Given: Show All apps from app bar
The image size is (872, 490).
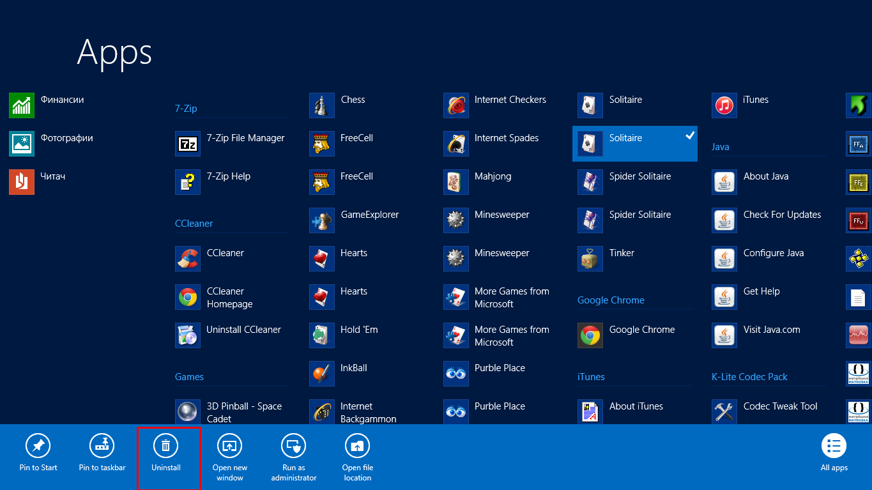Looking at the screenshot, I should (834, 453).
